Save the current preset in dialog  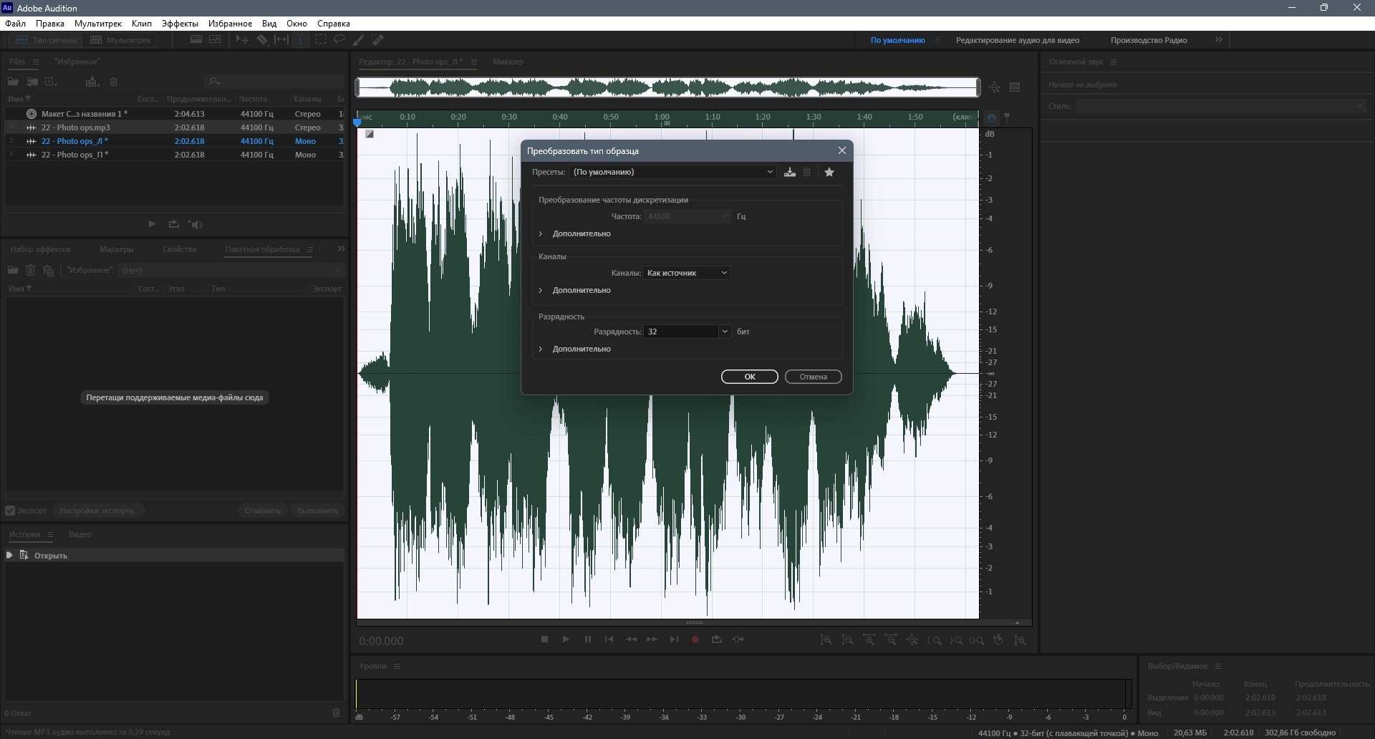click(789, 172)
